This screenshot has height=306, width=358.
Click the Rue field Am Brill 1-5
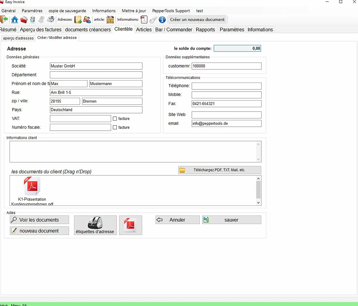[x=96, y=92]
